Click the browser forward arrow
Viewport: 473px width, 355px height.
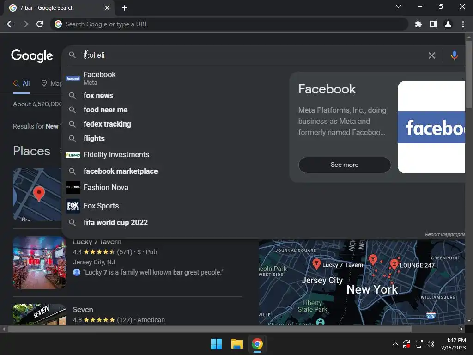[x=25, y=24]
